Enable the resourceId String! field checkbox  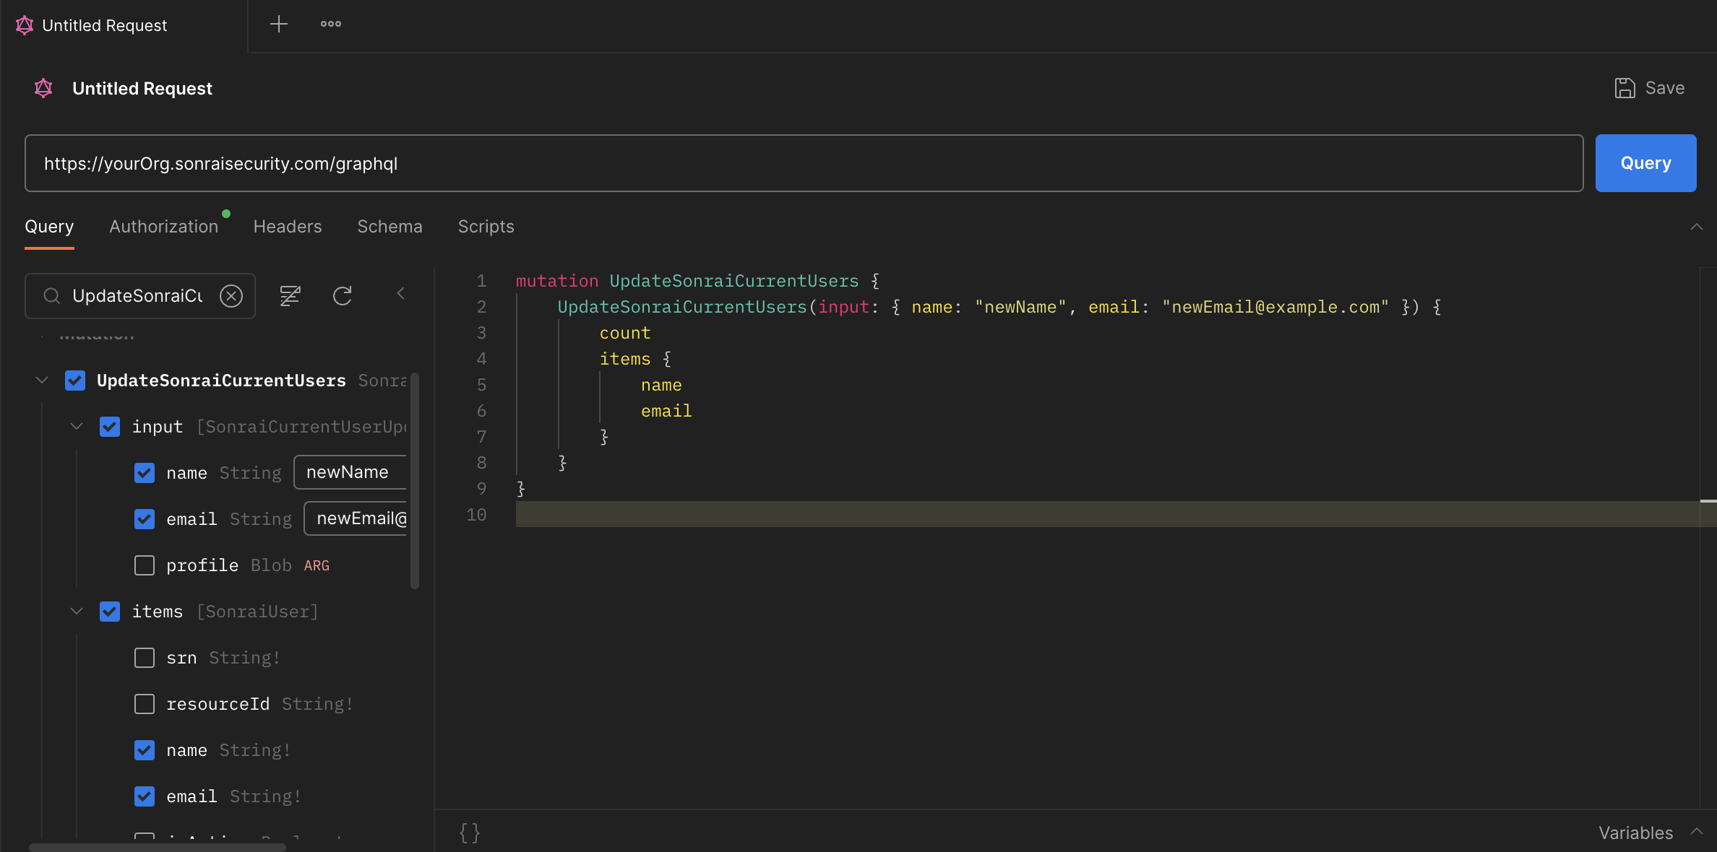click(x=145, y=704)
